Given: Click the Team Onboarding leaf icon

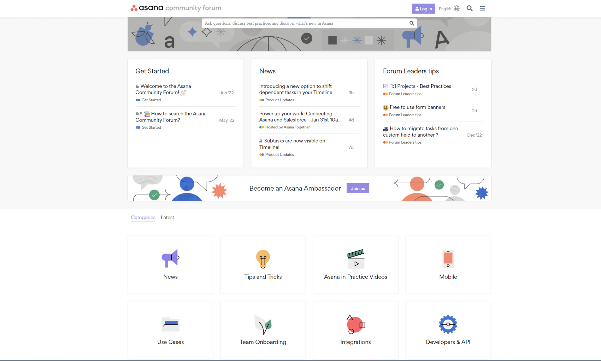Looking at the screenshot, I should [x=263, y=324].
